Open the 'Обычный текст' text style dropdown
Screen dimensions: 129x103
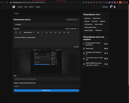point(29,32)
